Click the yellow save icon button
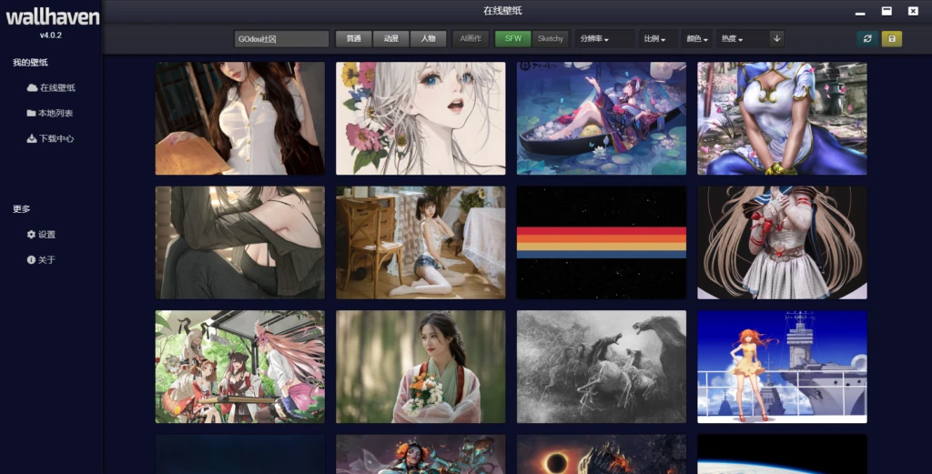 [891, 39]
